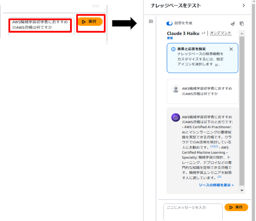Click the オンデマンド underlined label
This screenshot has height=221, width=256.
click(221, 33)
